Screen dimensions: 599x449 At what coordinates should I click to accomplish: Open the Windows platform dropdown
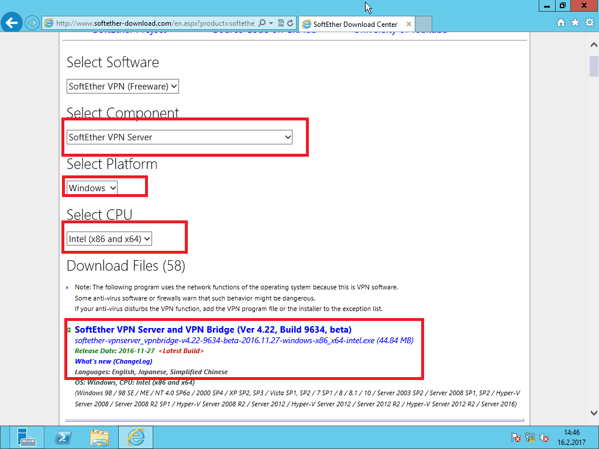click(92, 188)
